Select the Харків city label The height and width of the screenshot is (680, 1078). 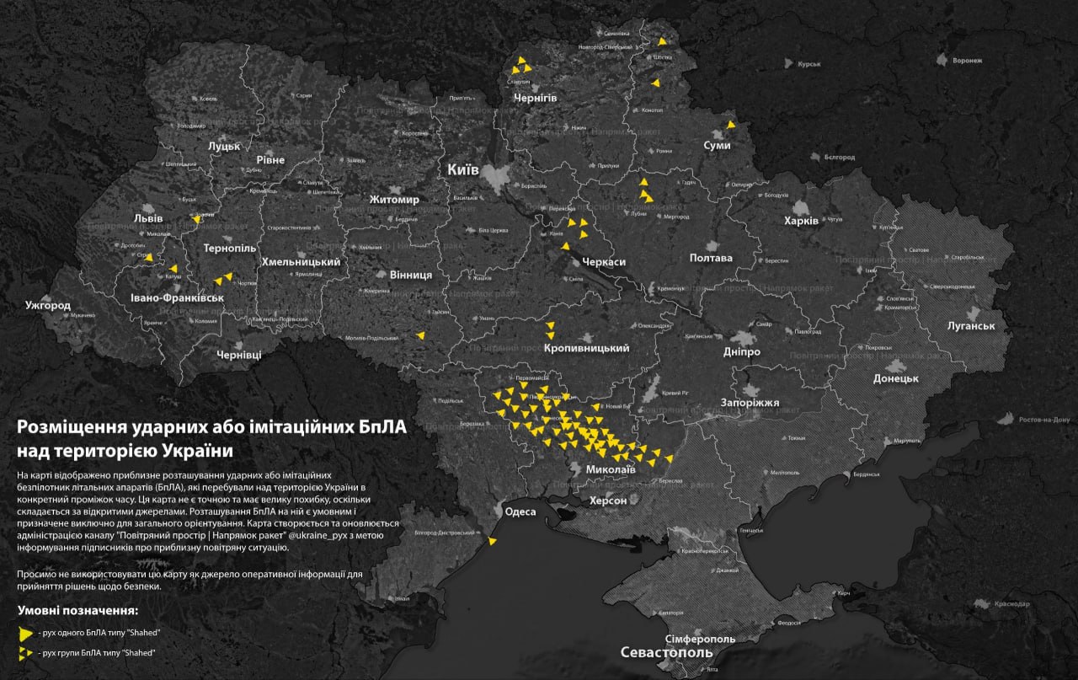(801, 221)
